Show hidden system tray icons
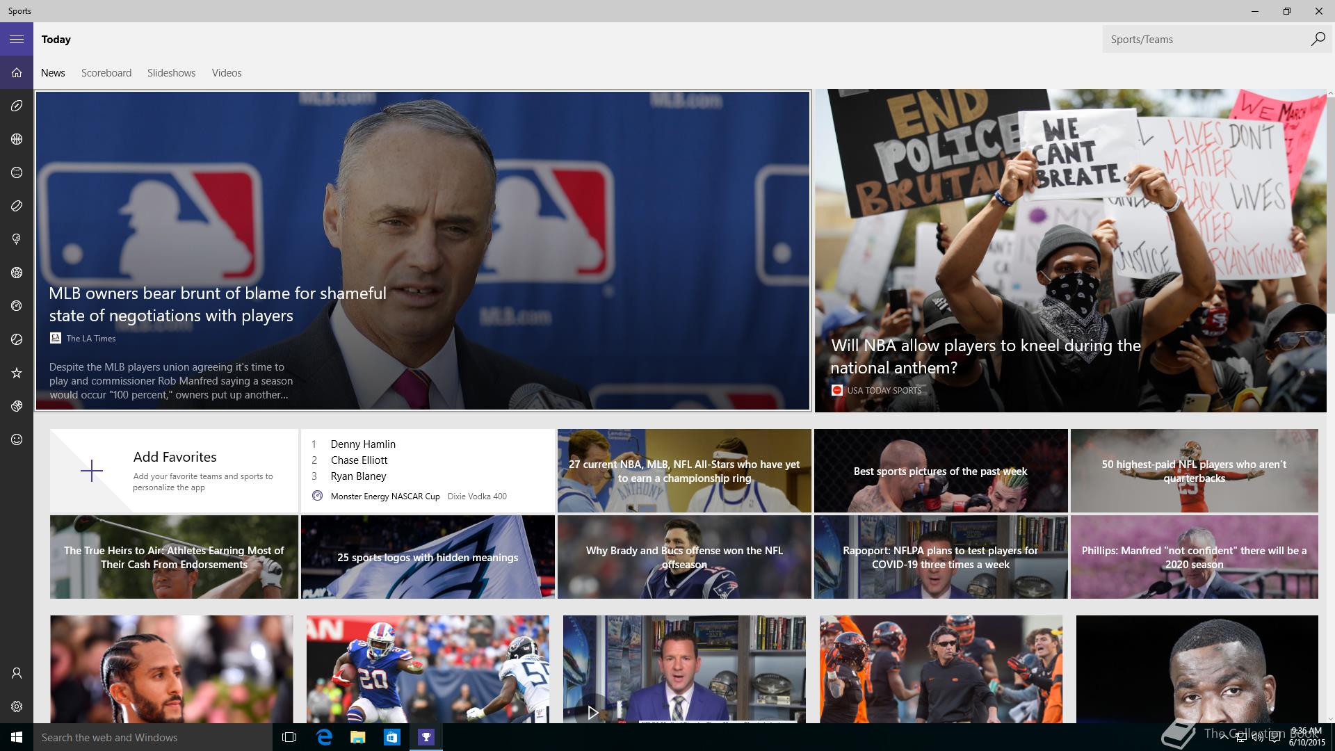Screen dimensions: 1335x751 click(1224, 738)
